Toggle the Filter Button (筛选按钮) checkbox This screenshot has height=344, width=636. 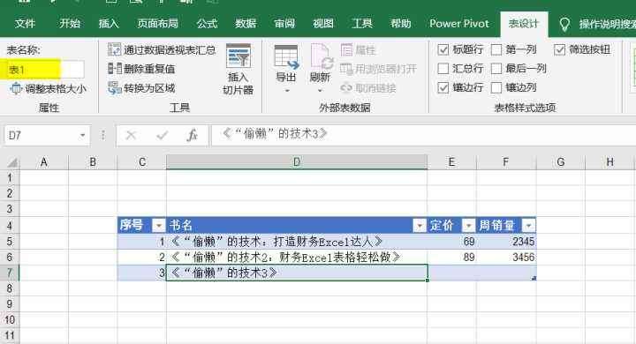pos(559,50)
